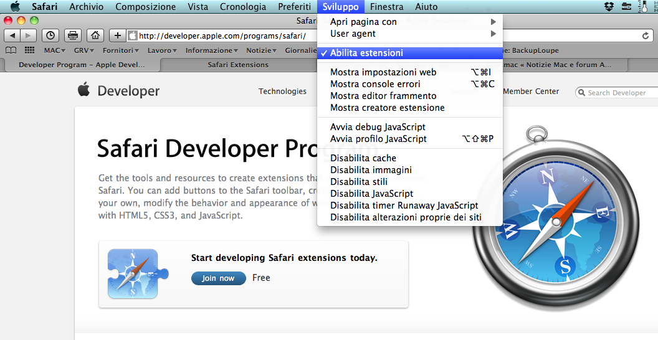Open the Fornitori bookmarks dropdown

click(120, 50)
